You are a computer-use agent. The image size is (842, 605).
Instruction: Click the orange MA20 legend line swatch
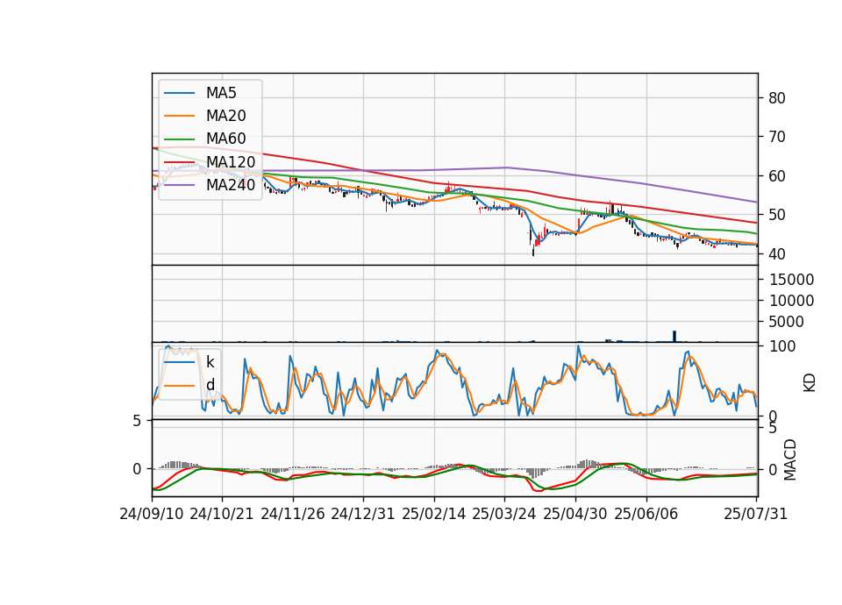(179, 116)
